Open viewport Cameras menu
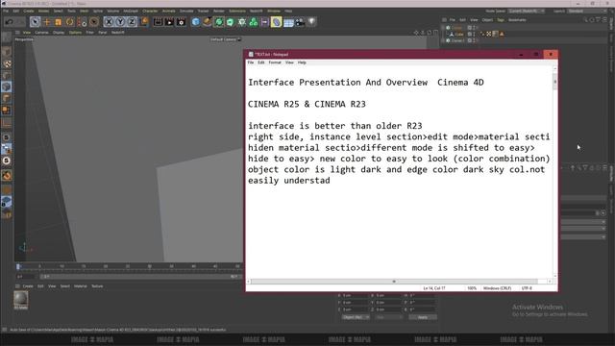Image resolution: width=615 pixels, height=346 pixels. pyautogui.click(x=41, y=33)
